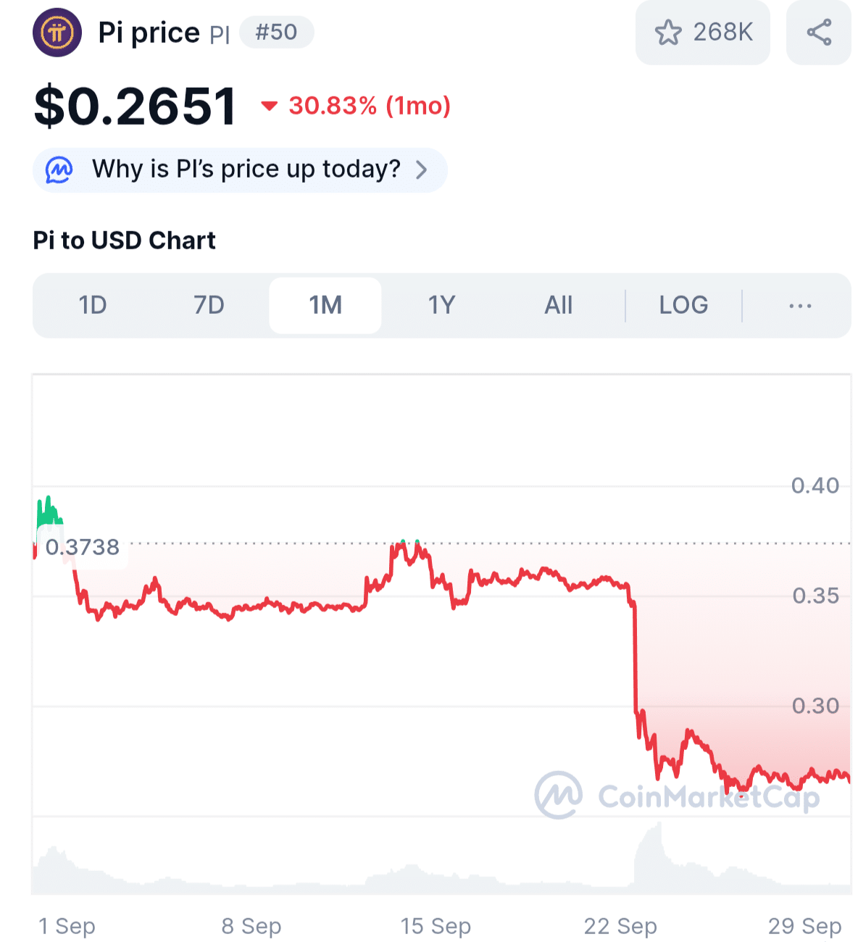The width and height of the screenshot is (858, 942).
Task: Switch chart to 7D range
Action: click(x=209, y=306)
